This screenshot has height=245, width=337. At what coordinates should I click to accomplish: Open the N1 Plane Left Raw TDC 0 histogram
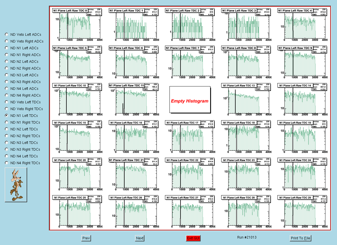coord(77,25)
